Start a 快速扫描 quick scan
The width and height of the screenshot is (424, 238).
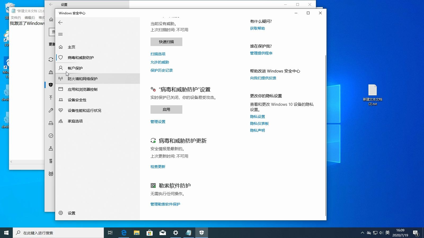(x=166, y=42)
